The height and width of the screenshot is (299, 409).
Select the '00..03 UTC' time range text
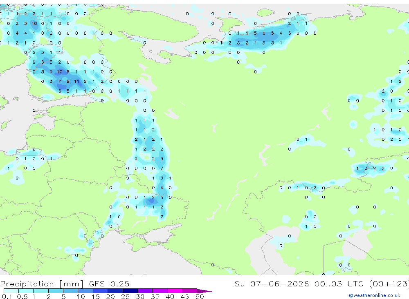[339, 283]
